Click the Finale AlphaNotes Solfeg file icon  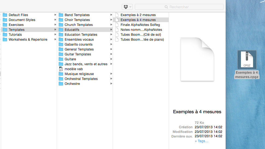[117, 25]
